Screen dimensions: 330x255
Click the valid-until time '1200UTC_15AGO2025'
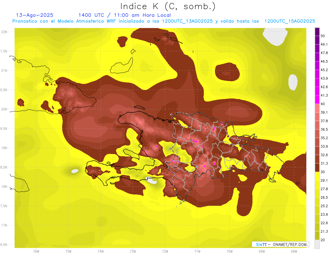pos(290,21)
